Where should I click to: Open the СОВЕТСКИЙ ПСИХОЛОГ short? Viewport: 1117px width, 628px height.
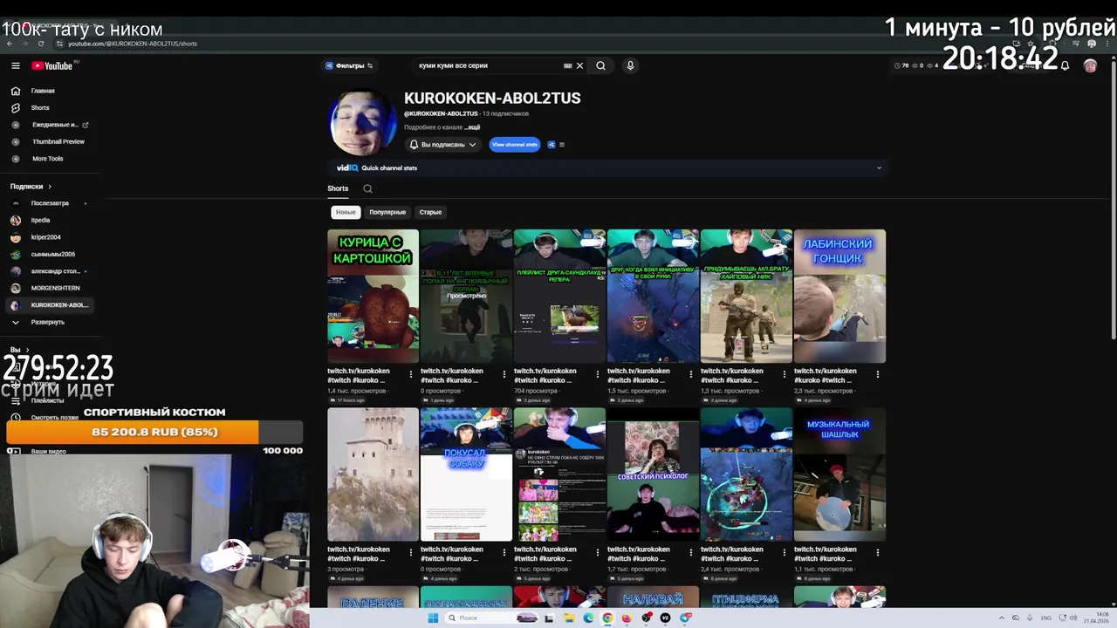click(653, 474)
